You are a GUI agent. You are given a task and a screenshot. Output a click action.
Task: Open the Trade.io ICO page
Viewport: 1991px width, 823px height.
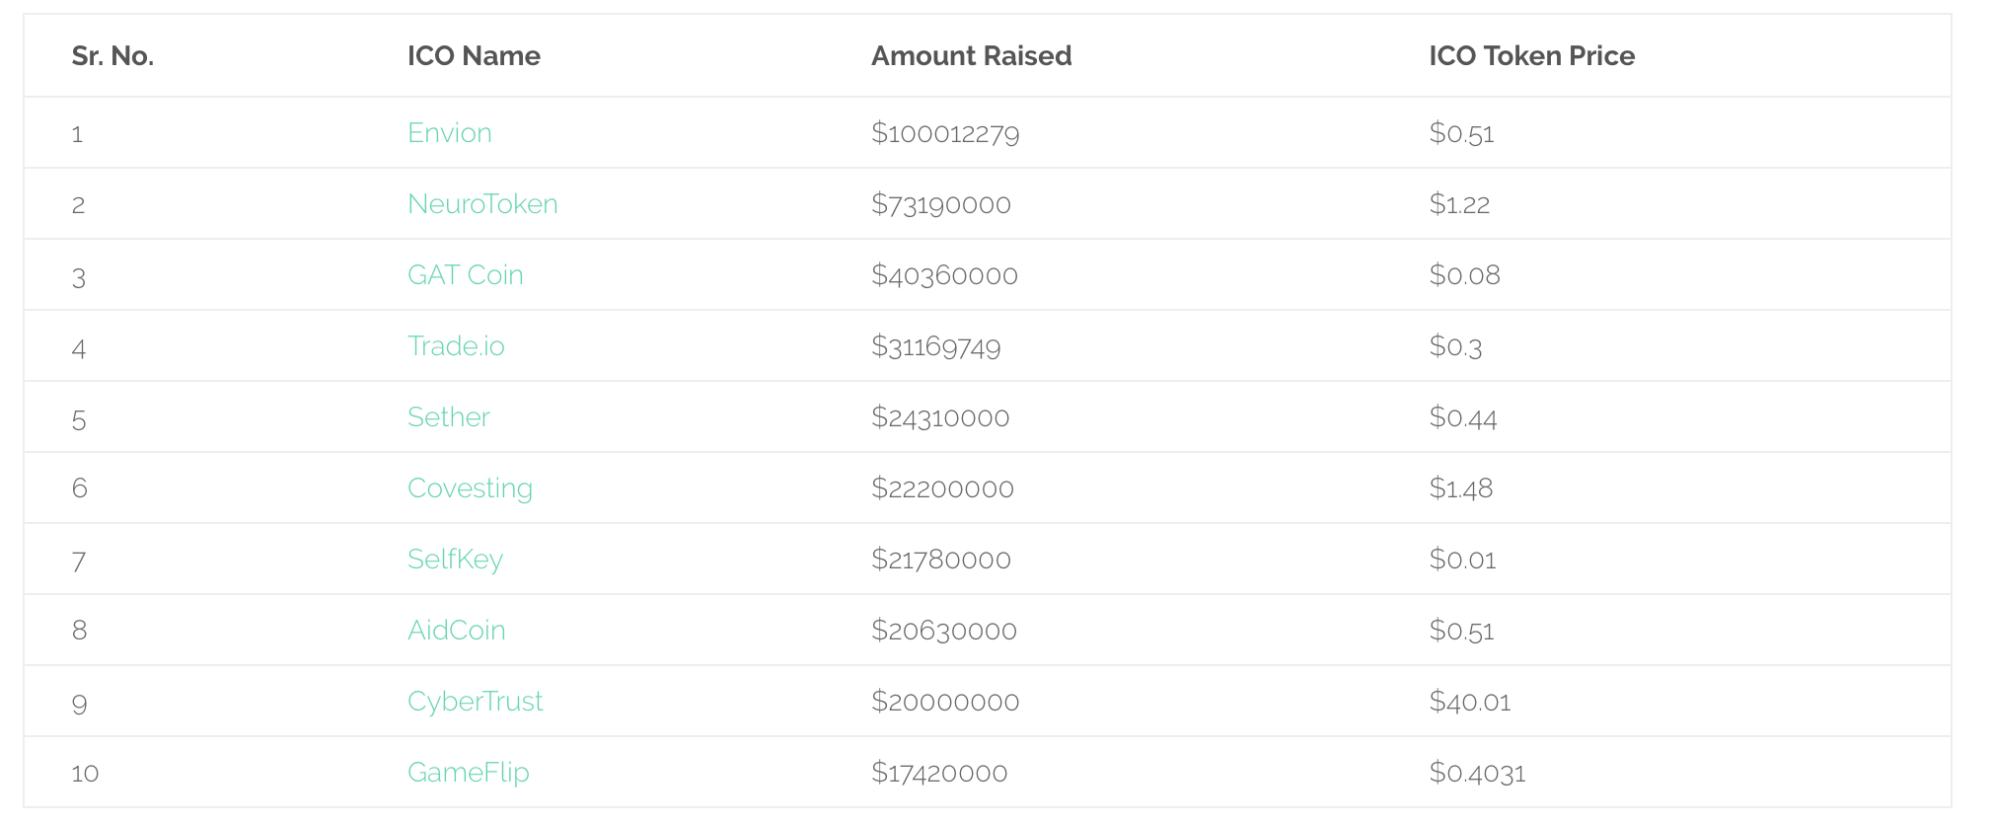(x=456, y=346)
